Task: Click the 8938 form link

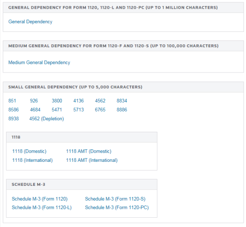Action: pos(13,119)
